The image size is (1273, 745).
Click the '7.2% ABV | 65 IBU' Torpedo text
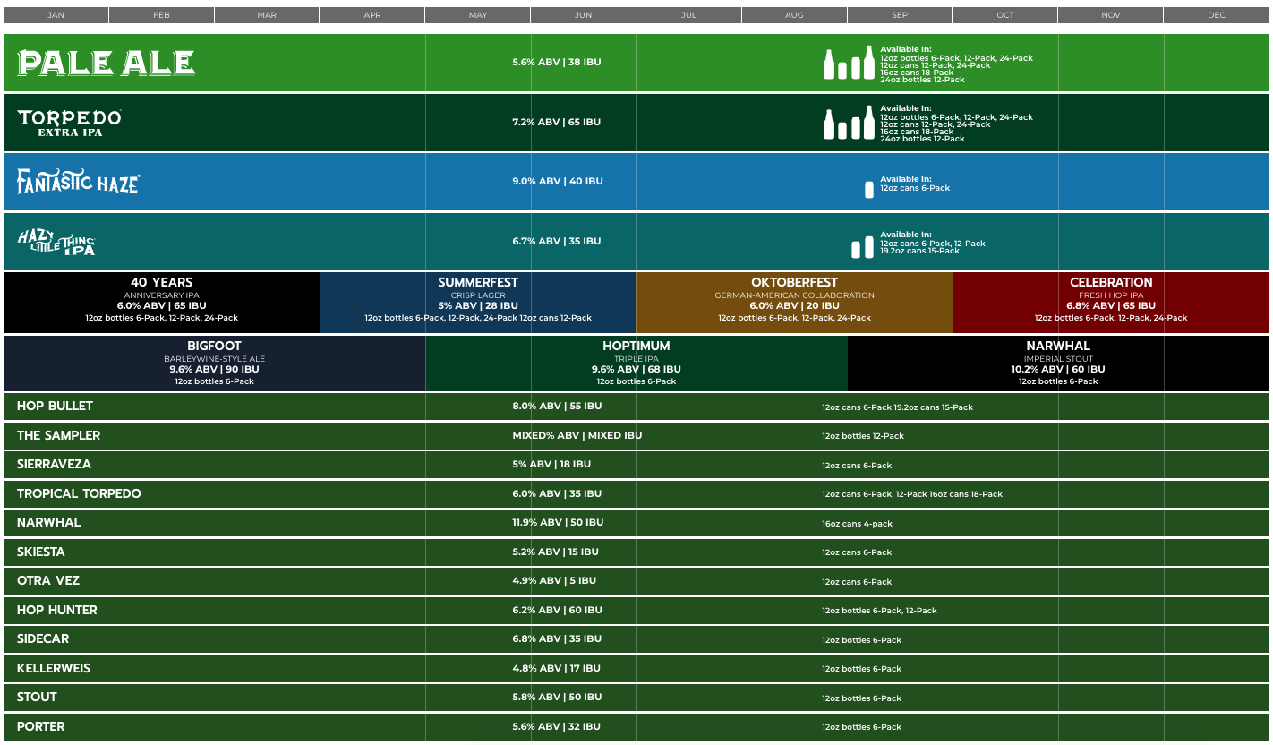(x=557, y=122)
